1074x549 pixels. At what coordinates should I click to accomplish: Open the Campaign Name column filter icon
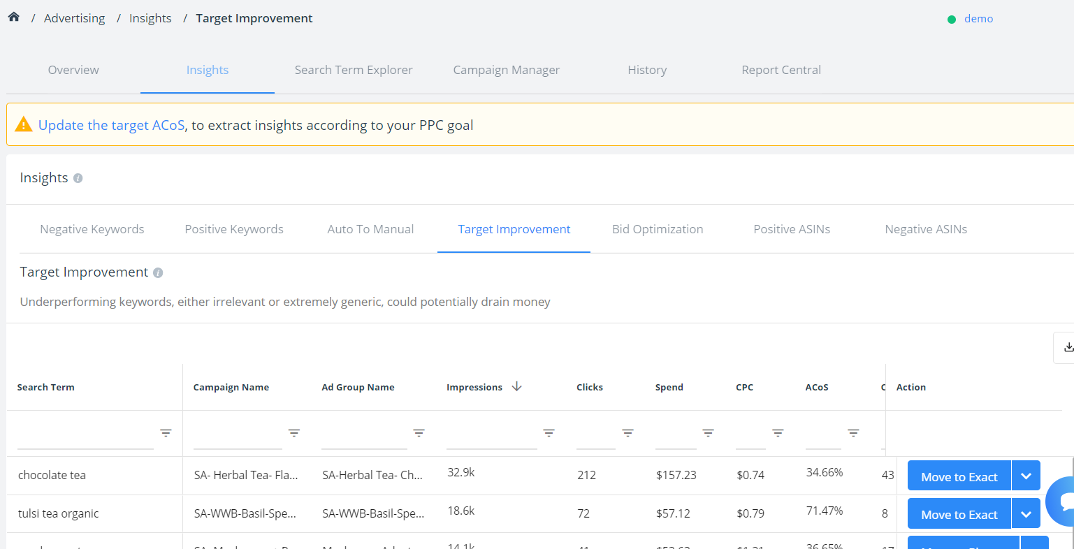pyautogui.click(x=294, y=433)
